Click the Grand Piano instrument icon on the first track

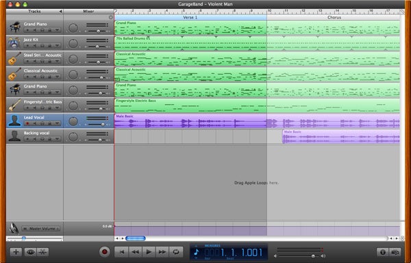click(x=15, y=27)
